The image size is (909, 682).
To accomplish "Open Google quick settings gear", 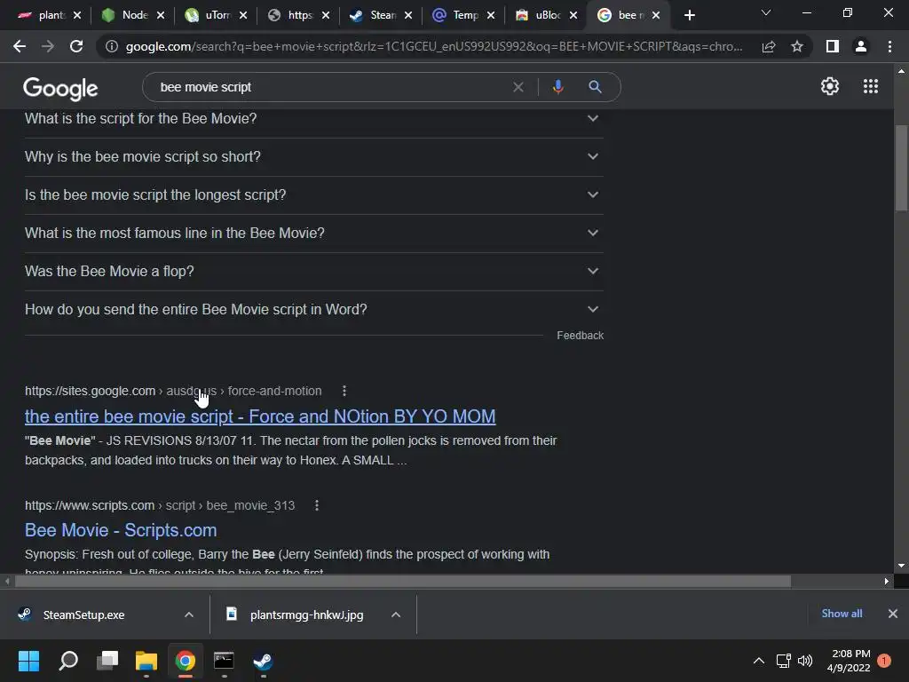I will 830,86.
